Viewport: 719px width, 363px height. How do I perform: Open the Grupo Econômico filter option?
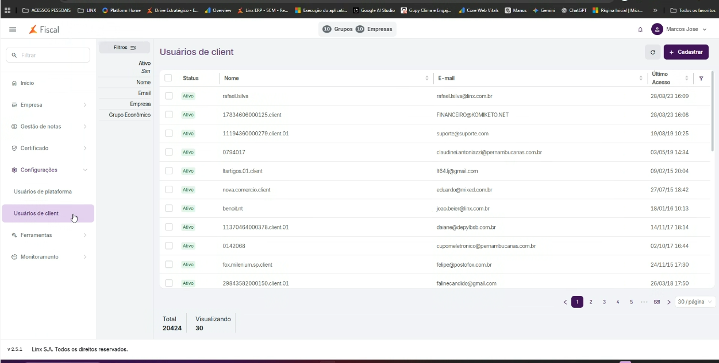tap(130, 115)
